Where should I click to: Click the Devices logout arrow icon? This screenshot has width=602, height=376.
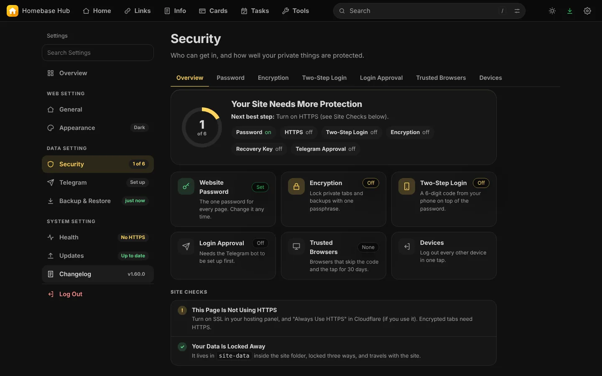[x=407, y=246]
